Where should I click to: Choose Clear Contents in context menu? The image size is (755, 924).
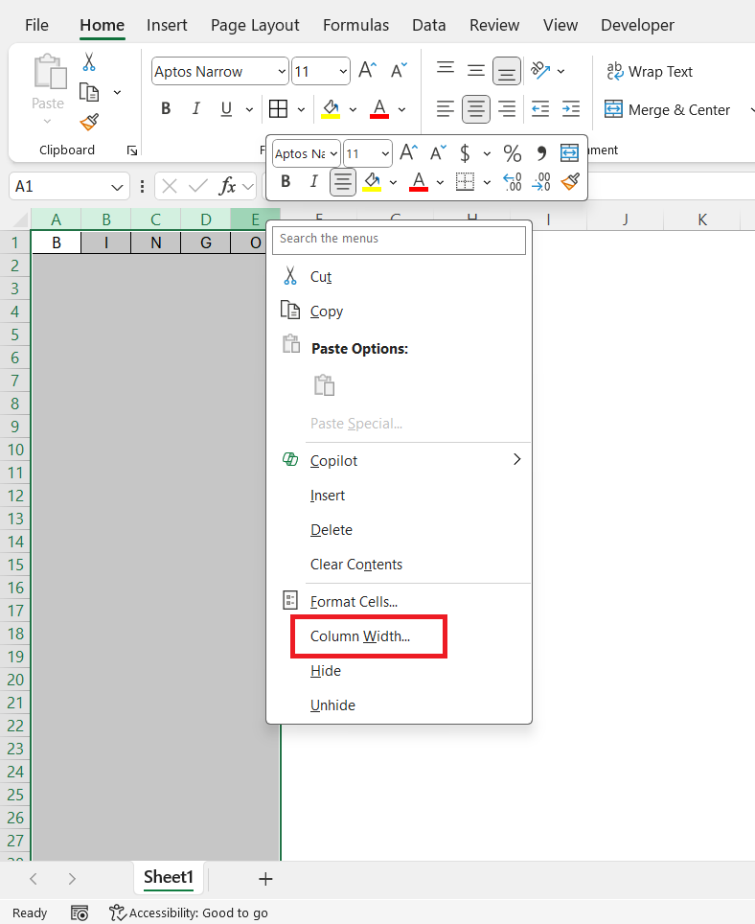(399, 565)
